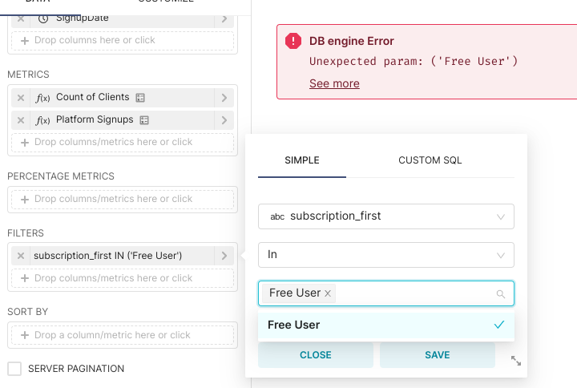The width and height of the screenshot is (577, 388).
Task: Click the DB engine Error alert icon
Action: coord(293,41)
